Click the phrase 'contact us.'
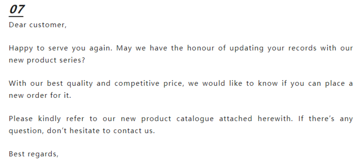Image resolution: width=358 pixels, height=160 pixels. click(134, 131)
